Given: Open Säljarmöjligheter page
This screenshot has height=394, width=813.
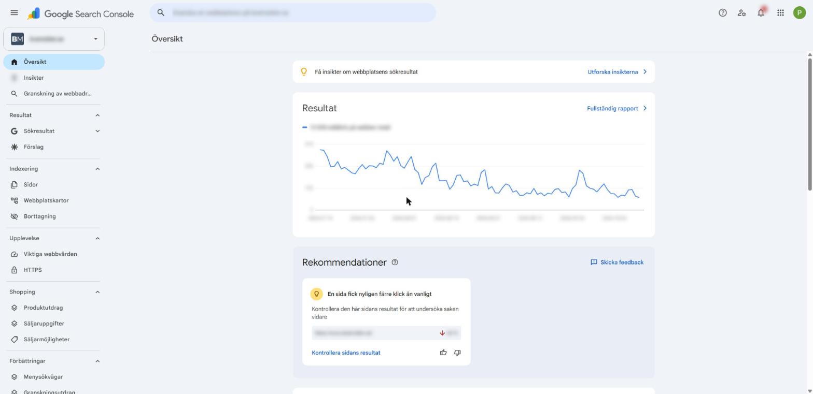Looking at the screenshot, I should pos(54,340).
